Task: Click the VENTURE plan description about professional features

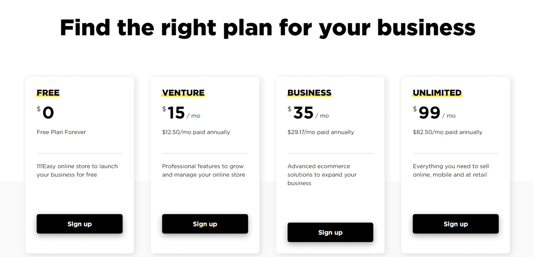Action: pyautogui.click(x=203, y=170)
